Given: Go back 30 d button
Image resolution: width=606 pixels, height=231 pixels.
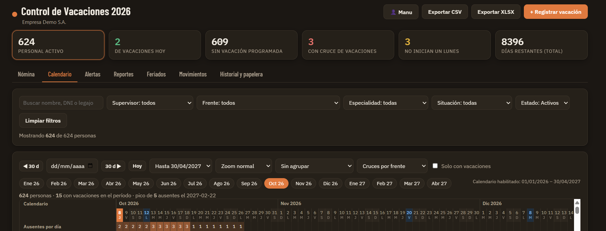Looking at the screenshot, I should (x=31, y=166).
